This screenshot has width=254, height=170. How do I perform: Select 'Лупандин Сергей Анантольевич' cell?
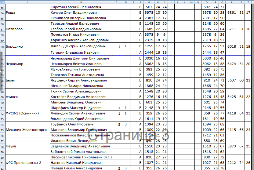pos(81,113)
